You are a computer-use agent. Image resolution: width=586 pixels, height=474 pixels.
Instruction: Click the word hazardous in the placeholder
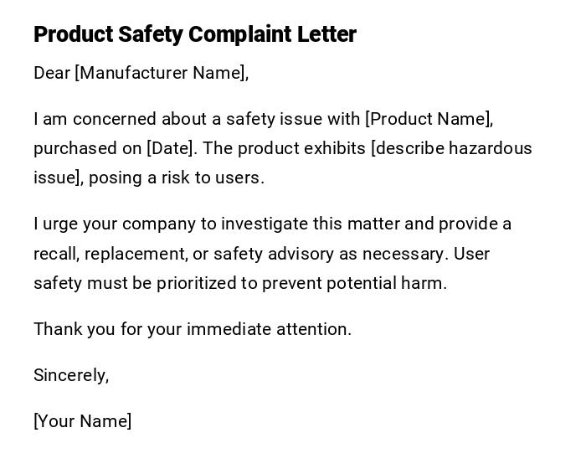coord(490,148)
